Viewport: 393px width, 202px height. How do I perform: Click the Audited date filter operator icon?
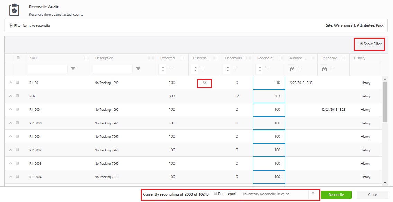click(x=300, y=68)
